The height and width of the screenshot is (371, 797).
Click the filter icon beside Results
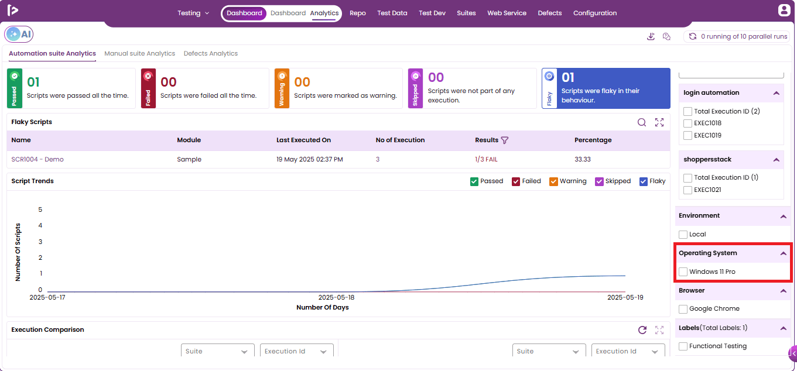pos(505,140)
